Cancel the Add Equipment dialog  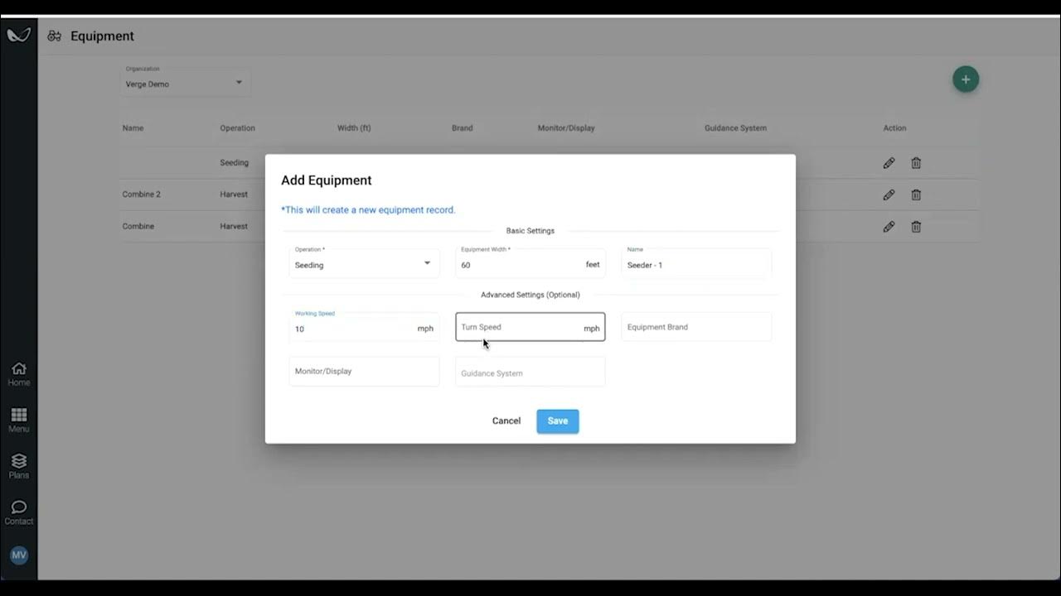click(506, 421)
